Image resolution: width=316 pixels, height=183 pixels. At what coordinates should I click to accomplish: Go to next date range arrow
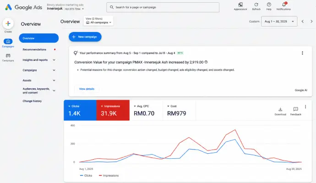[311, 22]
